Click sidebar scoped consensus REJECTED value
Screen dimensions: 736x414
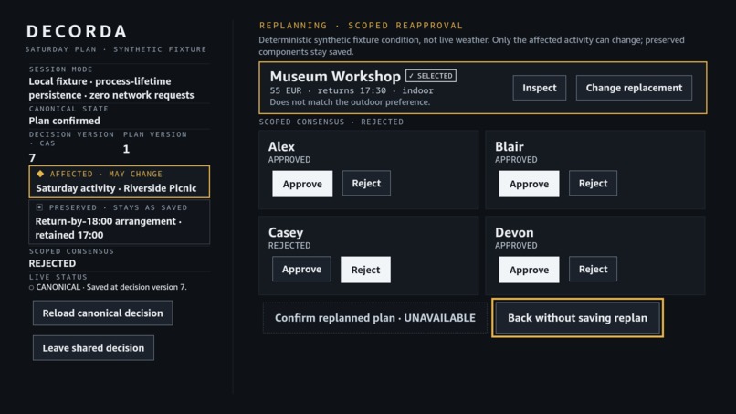(x=52, y=263)
